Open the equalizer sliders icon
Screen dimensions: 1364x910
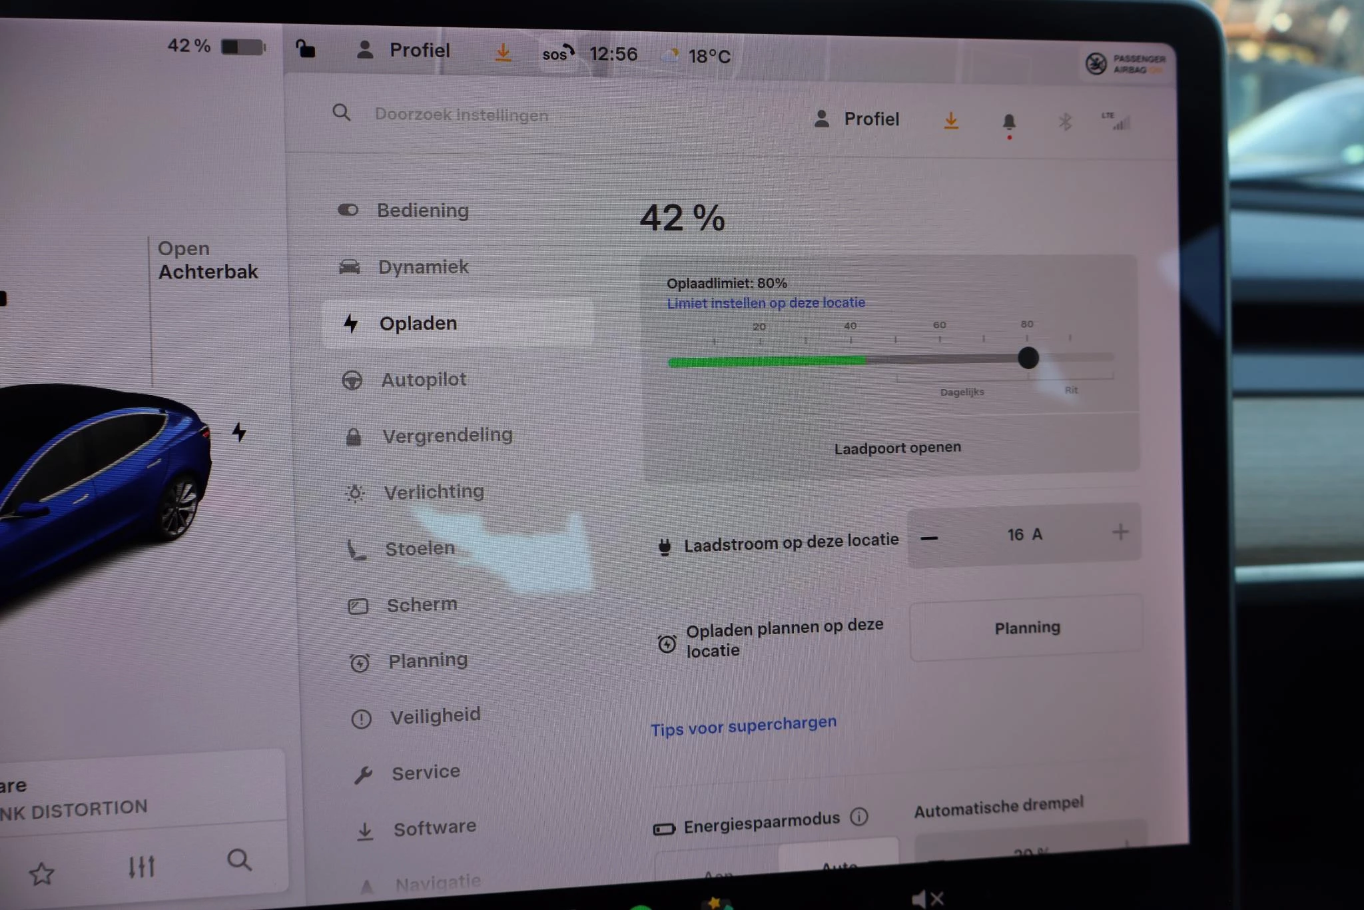coord(141,866)
